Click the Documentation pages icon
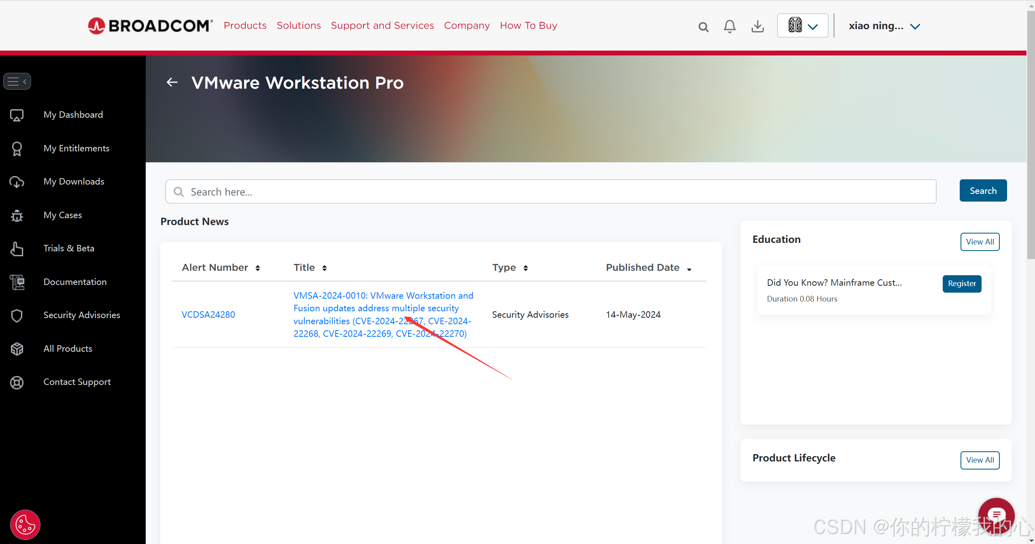The image size is (1035, 544). pyautogui.click(x=17, y=283)
